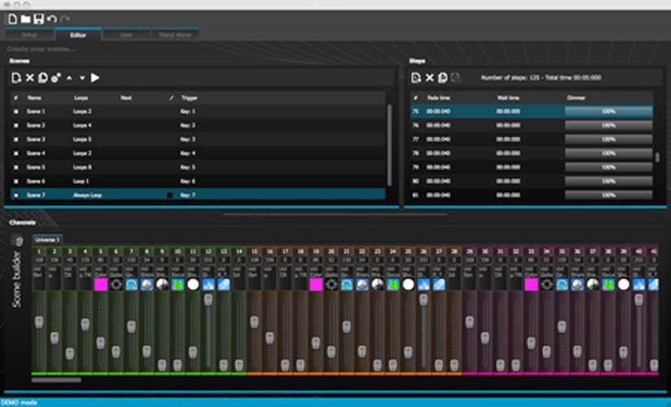
Task: Duplicate the selected scene
Action: 43,78
